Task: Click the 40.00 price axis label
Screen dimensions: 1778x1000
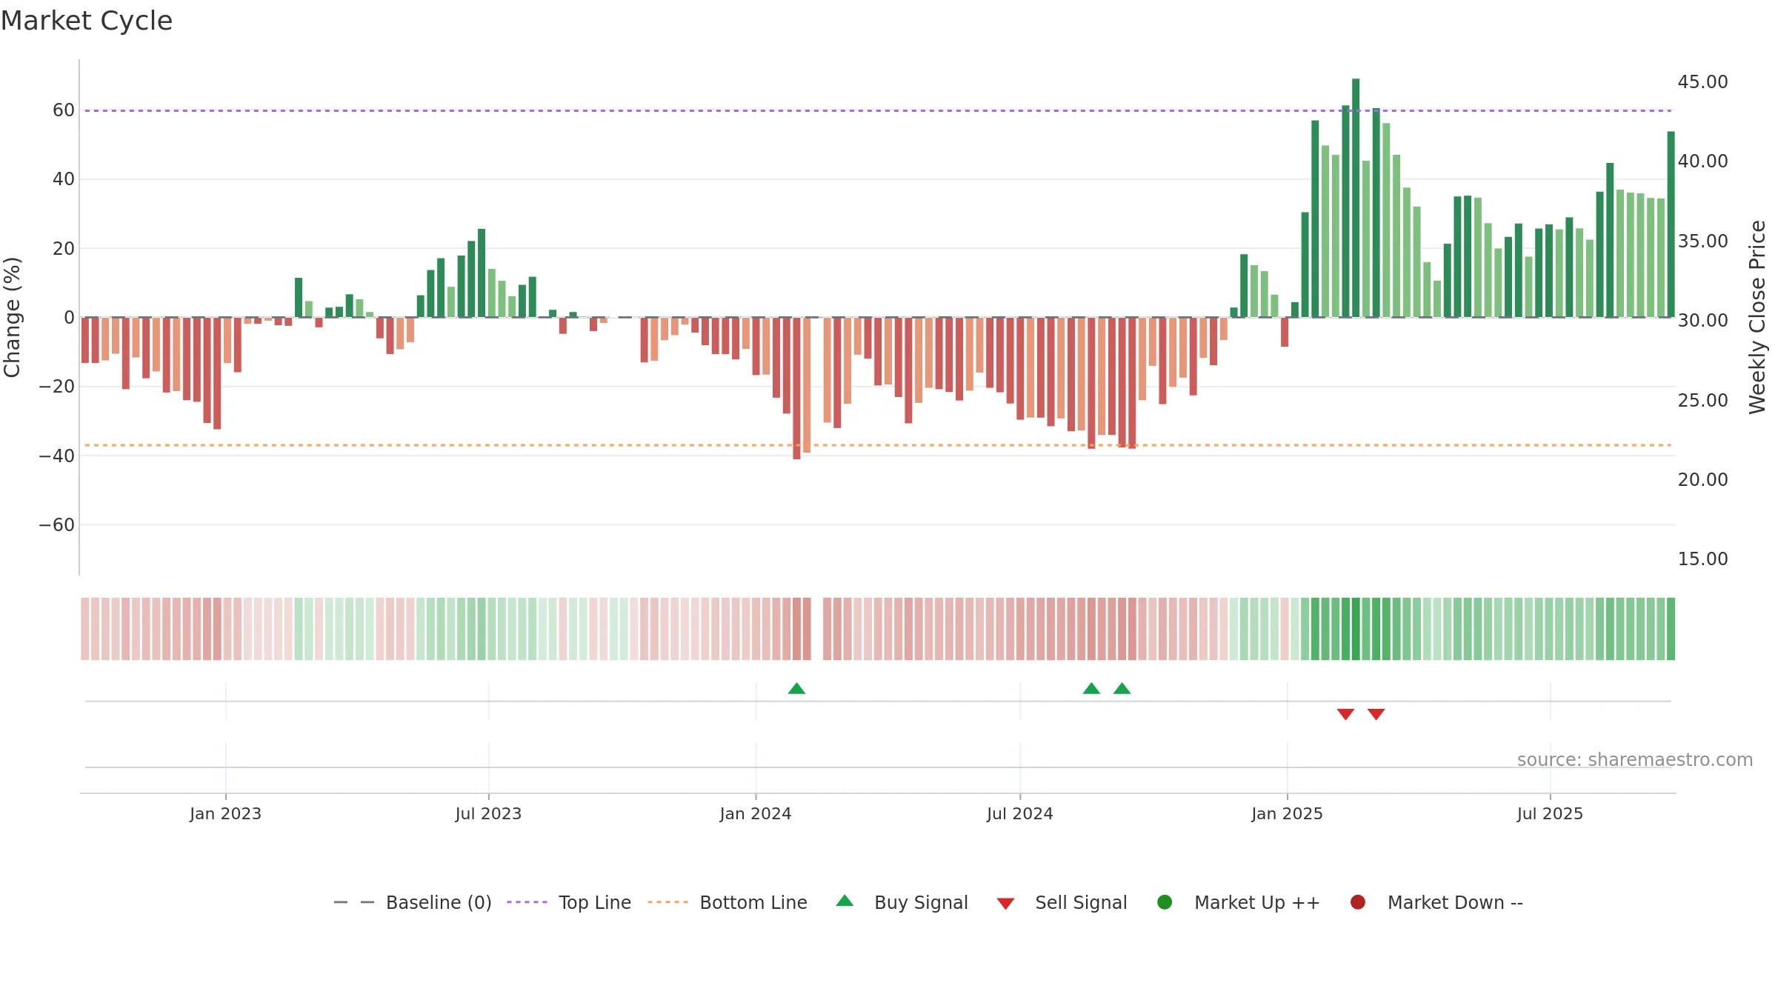Action: [1702, 161]
